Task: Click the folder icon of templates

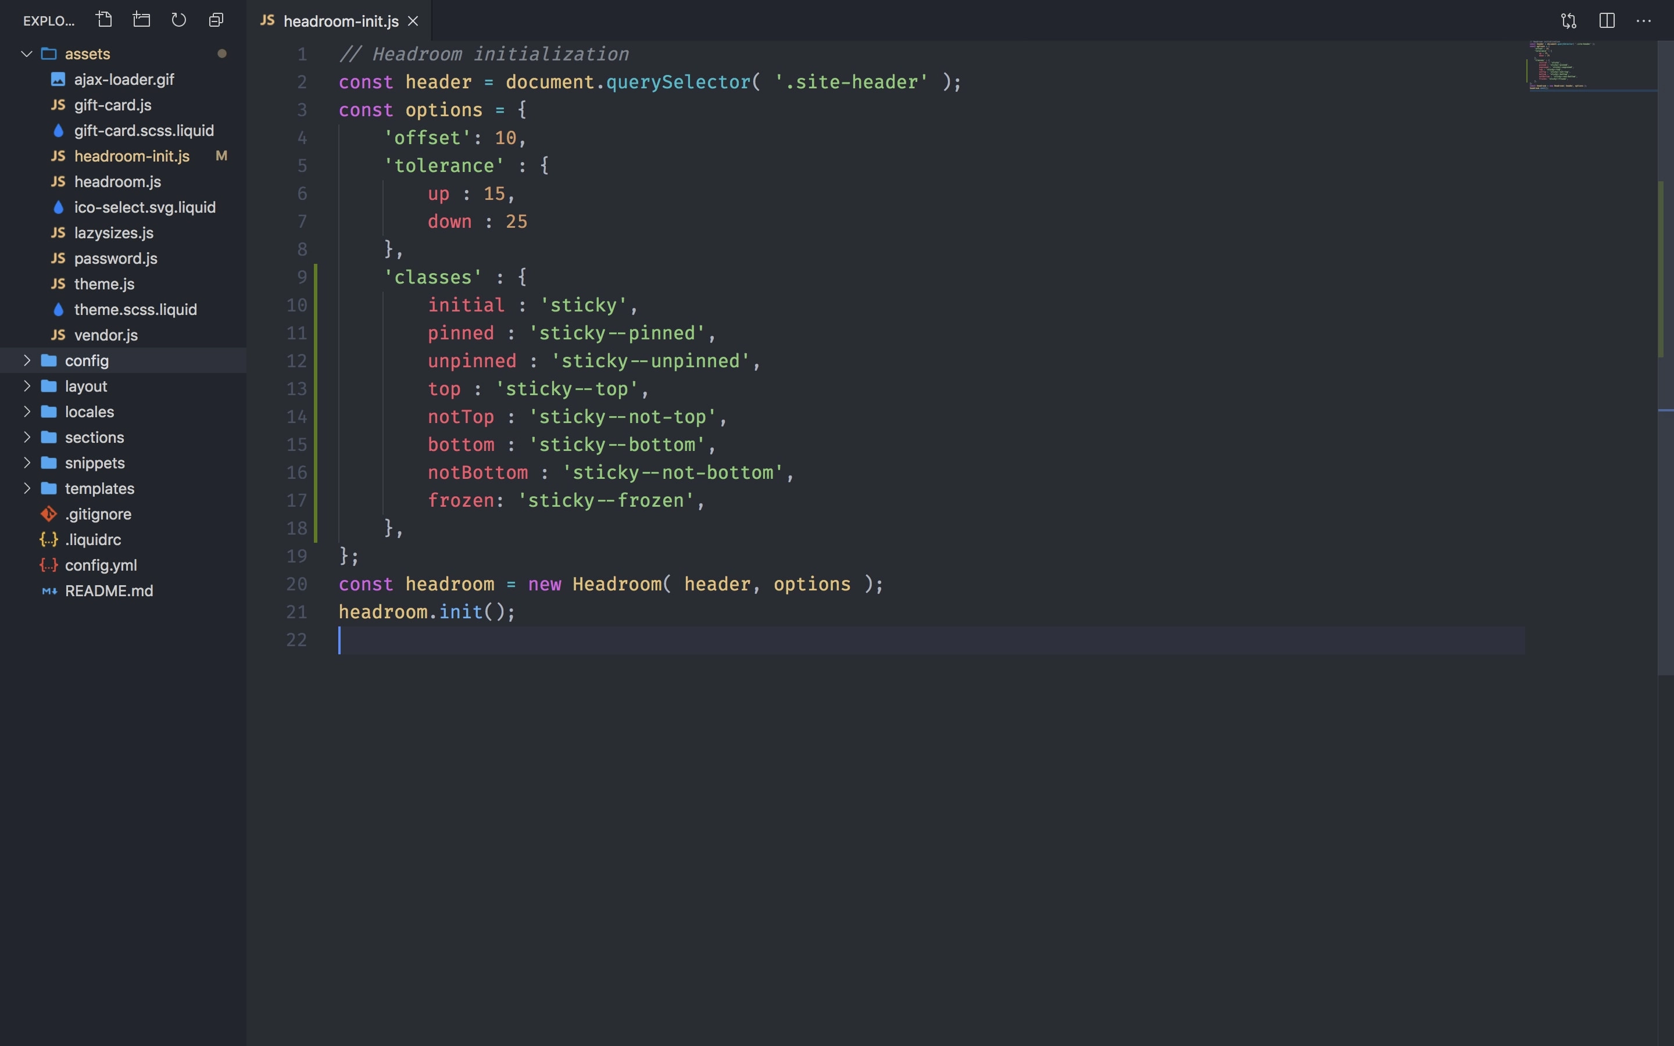Action: pos(48,488)
